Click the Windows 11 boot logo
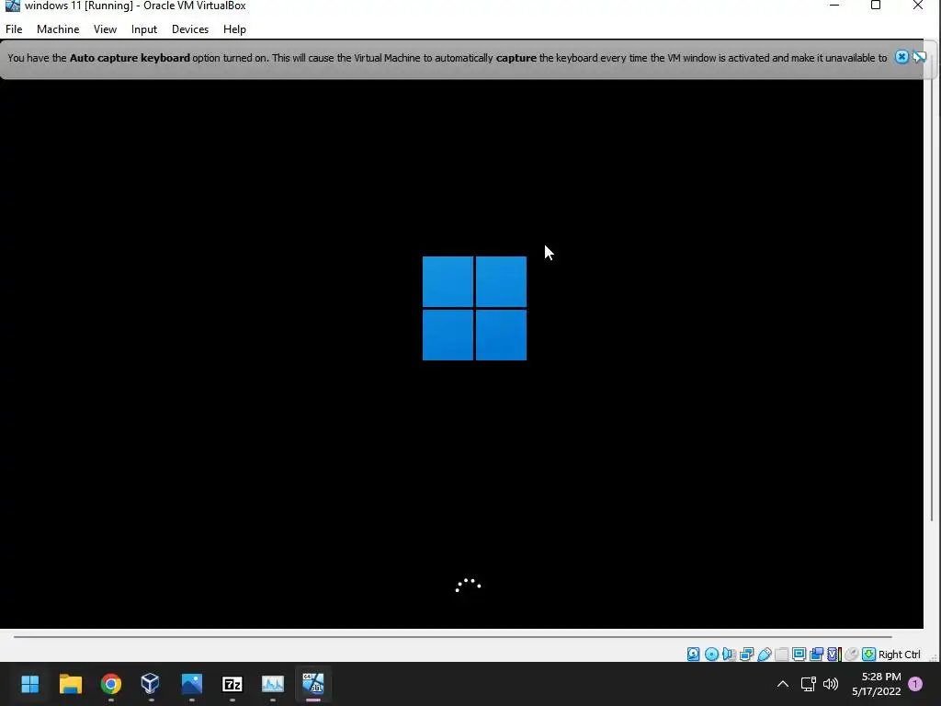Viewport: 941px width, 706px height. tap(474, 308)
